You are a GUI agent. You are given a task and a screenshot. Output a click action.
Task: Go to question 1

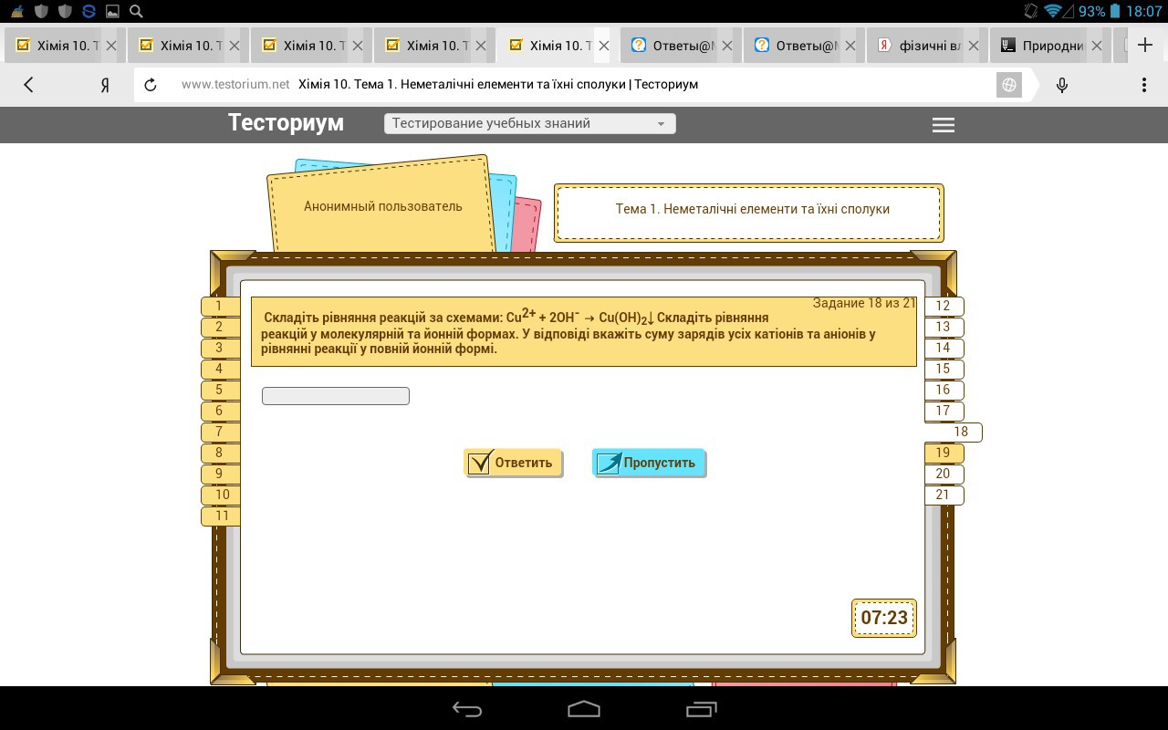pyautogui.click(x=219, y=307)
